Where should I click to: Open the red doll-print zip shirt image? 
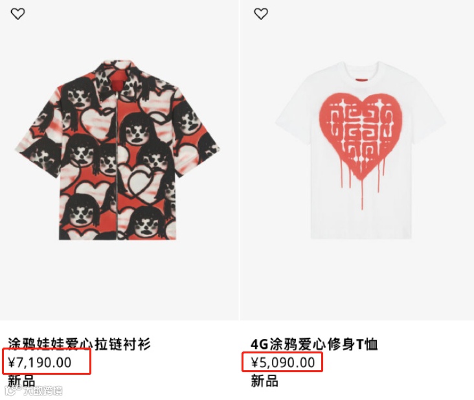pos(118,150)
